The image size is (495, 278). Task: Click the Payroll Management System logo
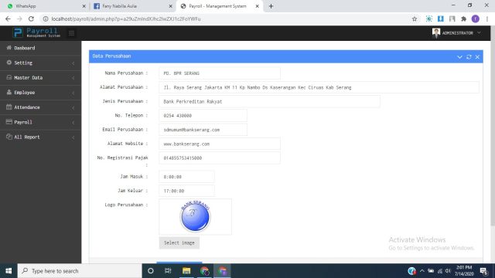[x=36, y=32]
